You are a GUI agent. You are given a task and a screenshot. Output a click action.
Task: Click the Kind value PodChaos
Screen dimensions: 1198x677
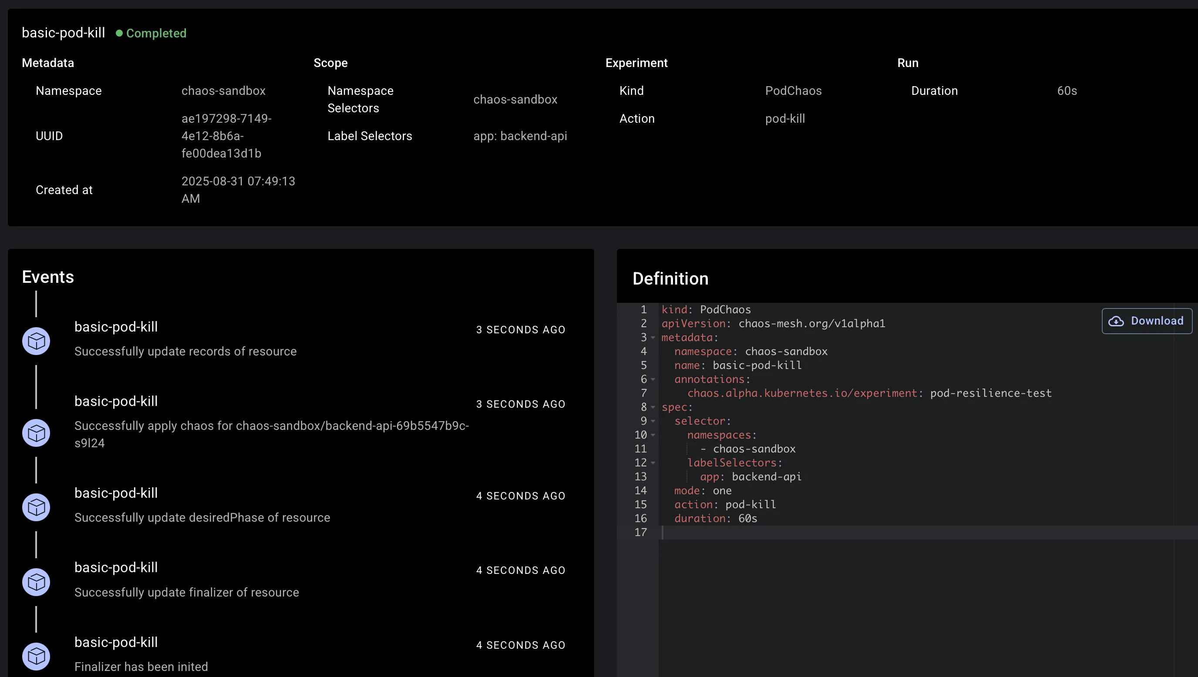[x=794, y=90]
